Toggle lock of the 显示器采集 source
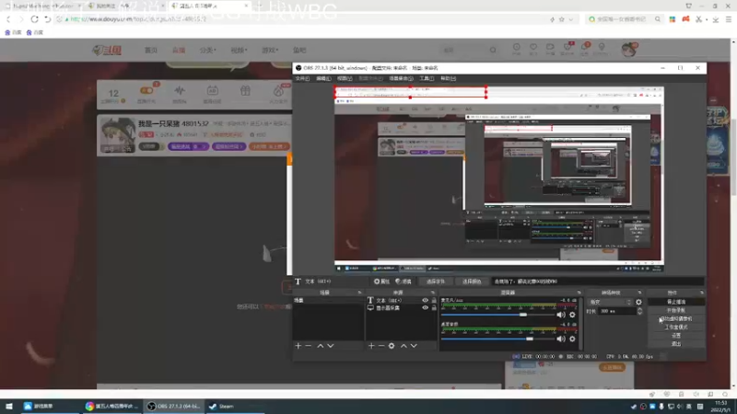Screen dimensions: 737x414 coord(434,308)
